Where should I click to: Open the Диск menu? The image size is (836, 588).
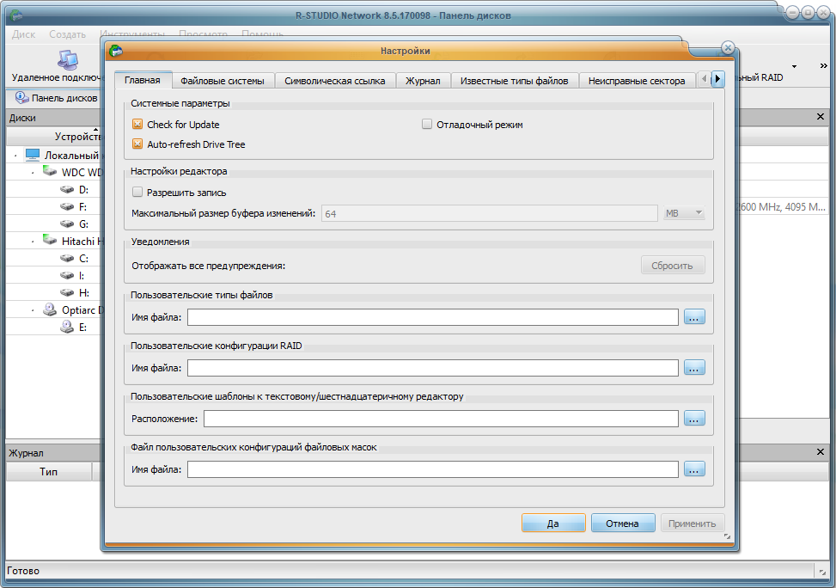tap(23, 34)
